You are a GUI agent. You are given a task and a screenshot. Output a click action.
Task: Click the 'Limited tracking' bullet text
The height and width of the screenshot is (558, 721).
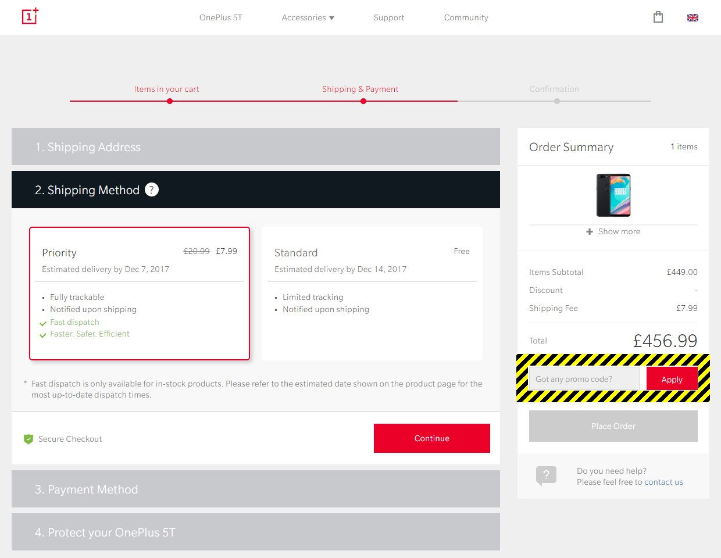click(313, 297)
